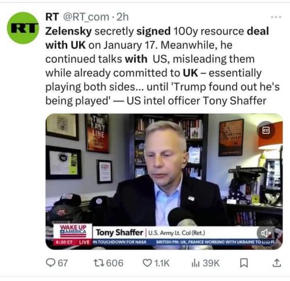
Task: Click the repost arrows icon
Action: 99,263
